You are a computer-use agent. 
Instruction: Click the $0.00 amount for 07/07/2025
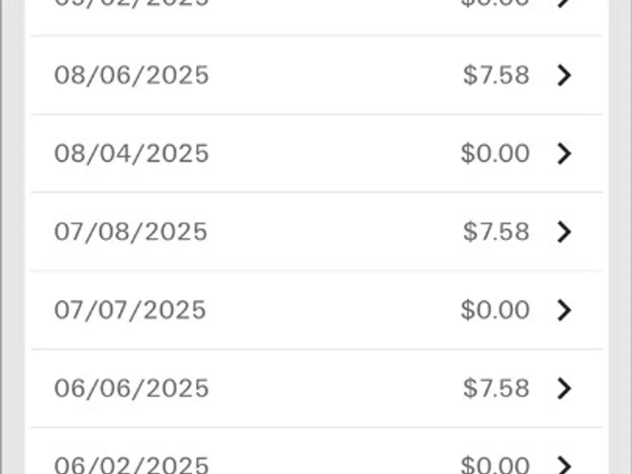point(495,310)
